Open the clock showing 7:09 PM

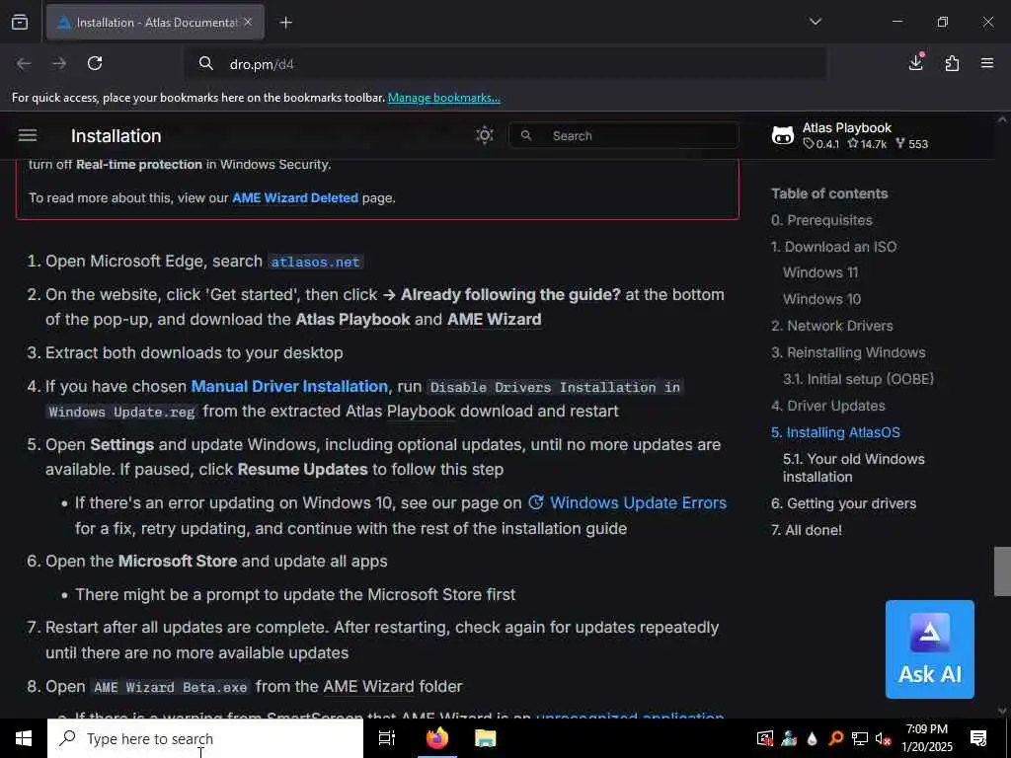[x=926, y=738]
